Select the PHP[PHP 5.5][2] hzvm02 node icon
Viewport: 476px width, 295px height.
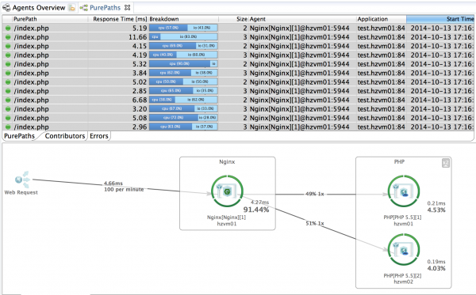point(404,250)
